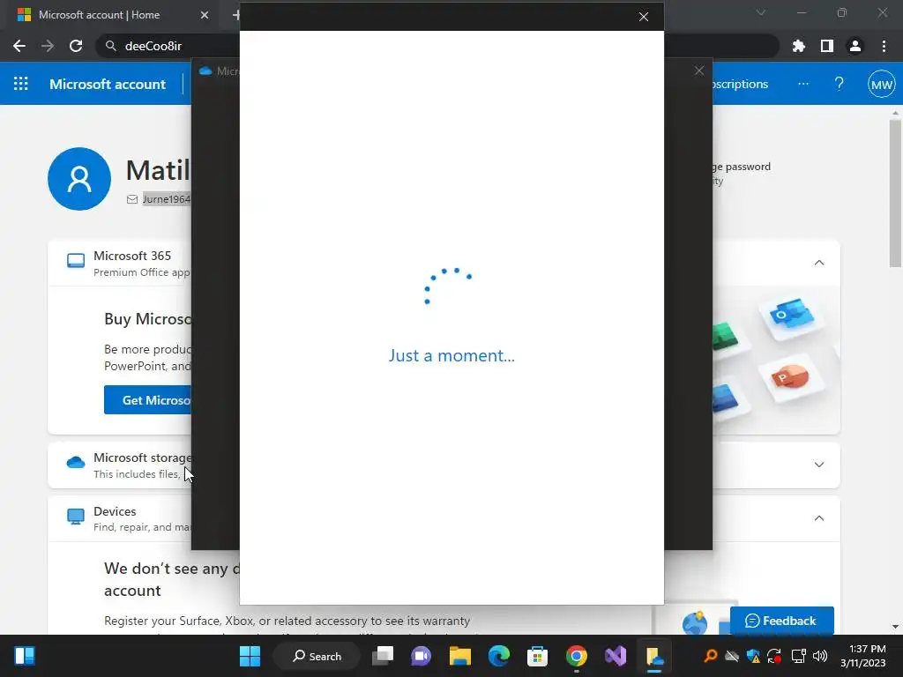Launch Microsoft Edge from the taskbar
The image size is (903, 677).
[x=499, y=656]
